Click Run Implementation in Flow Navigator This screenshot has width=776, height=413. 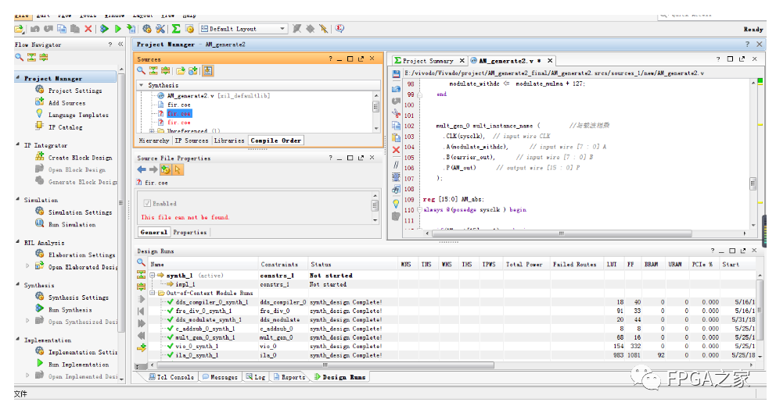coord(78,365)
